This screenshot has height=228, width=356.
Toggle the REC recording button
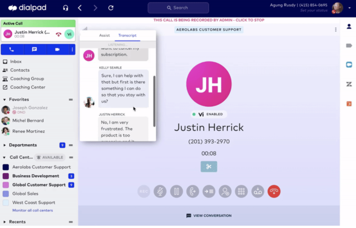(144, 192)
